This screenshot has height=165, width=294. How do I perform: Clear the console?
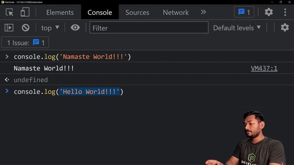[26, 27]
